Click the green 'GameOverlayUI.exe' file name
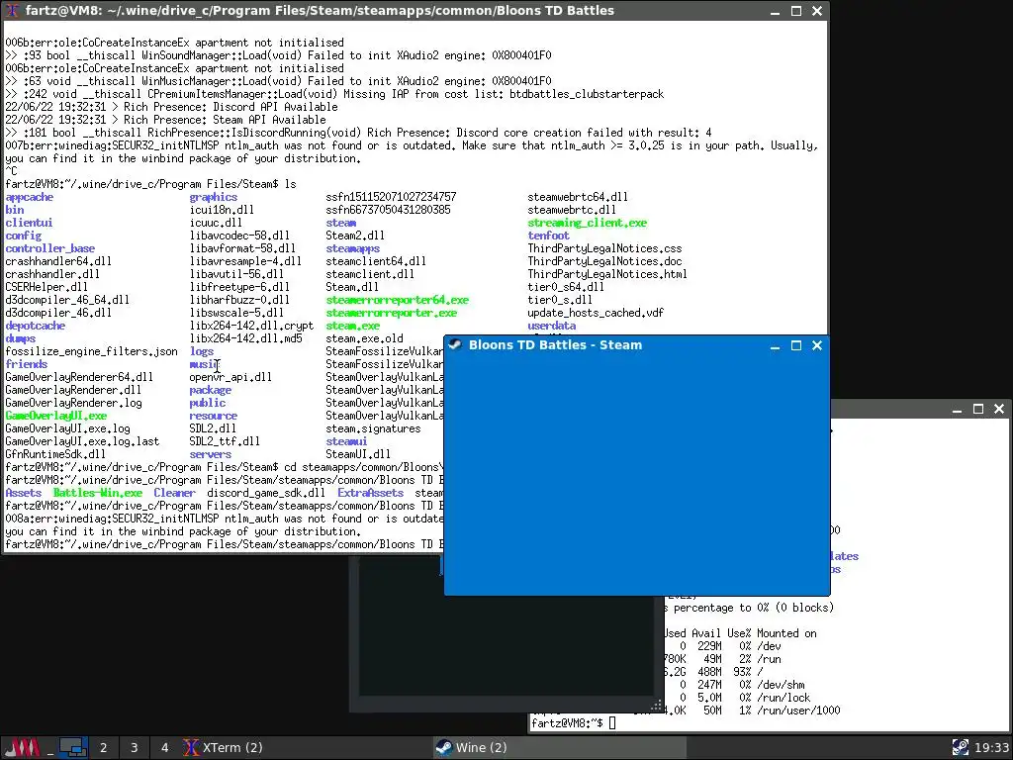The height and width of the screenshot is (760, 1013). tap(56, 416)
